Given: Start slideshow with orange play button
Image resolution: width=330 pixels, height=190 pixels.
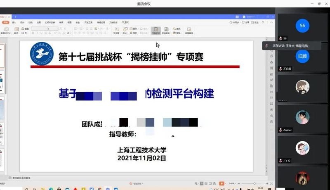Looking at the screenshot, I should (222, 183).
